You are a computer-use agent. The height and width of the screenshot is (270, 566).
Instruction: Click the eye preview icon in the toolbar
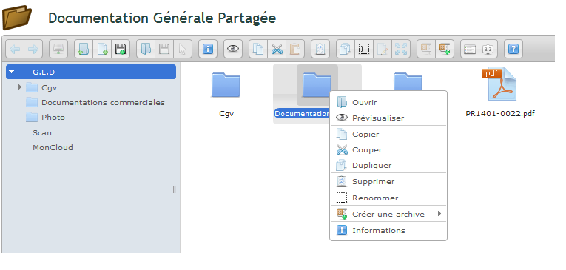click(233, 49)
